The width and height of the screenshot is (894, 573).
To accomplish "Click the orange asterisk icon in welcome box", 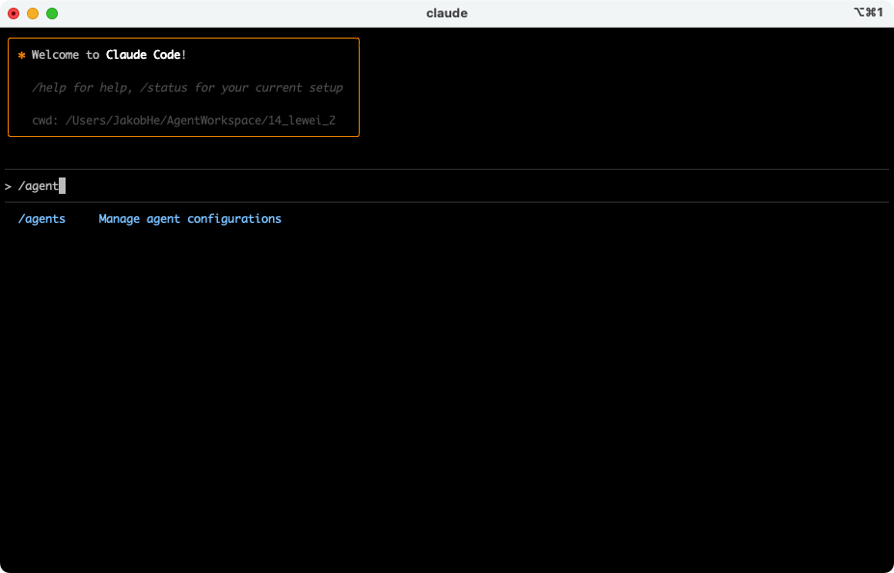I will [x=21, y=55].
